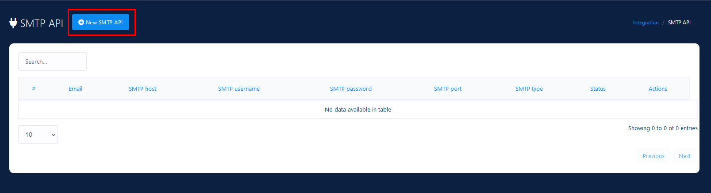Open the entries-per-page dropdown showing 10
Viewport: 711px width, 193px height.
[38, 135]
